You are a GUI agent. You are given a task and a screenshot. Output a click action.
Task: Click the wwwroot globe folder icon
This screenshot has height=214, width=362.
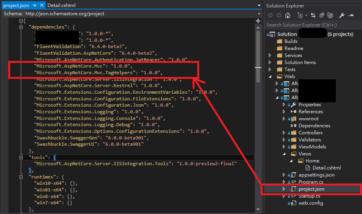coord(294,119)
